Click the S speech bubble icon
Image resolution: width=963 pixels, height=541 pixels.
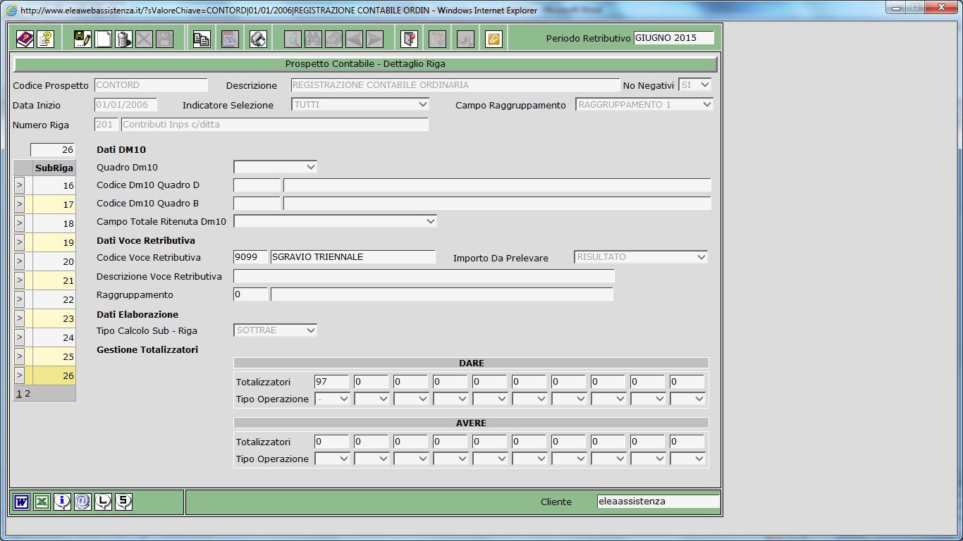pos(123,502)
